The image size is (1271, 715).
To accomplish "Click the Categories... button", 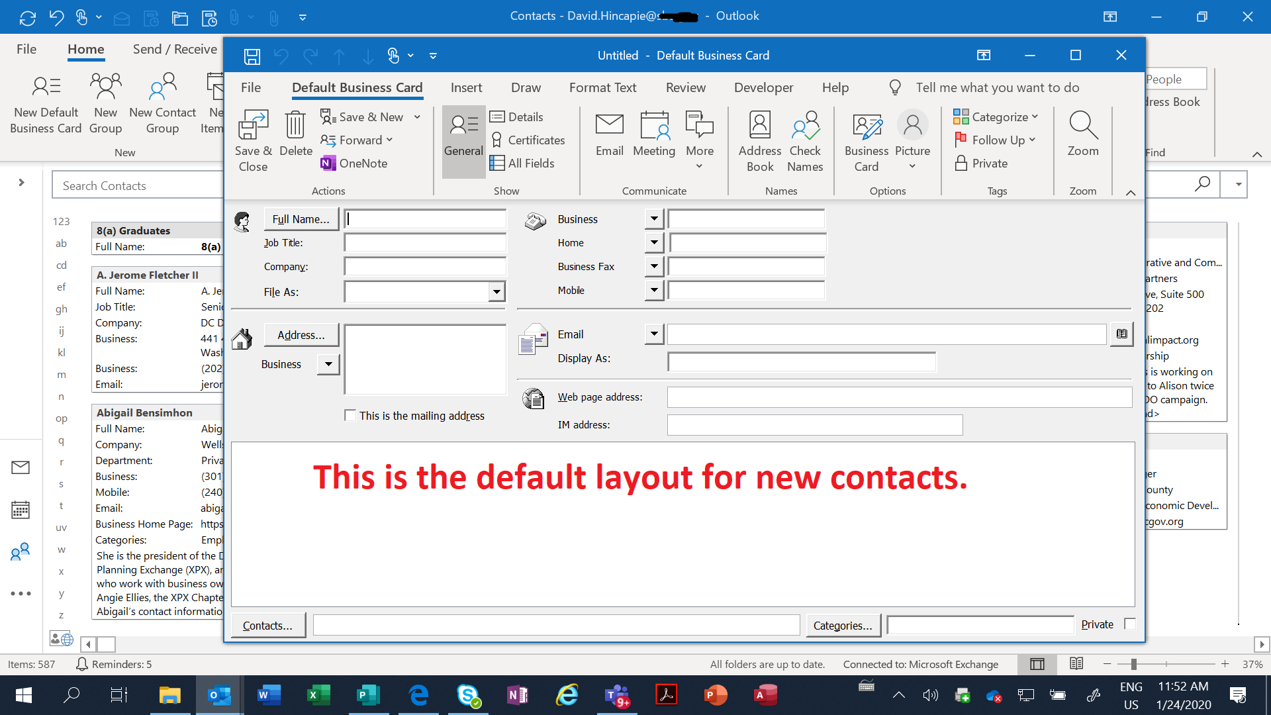I will coord(843,625).
